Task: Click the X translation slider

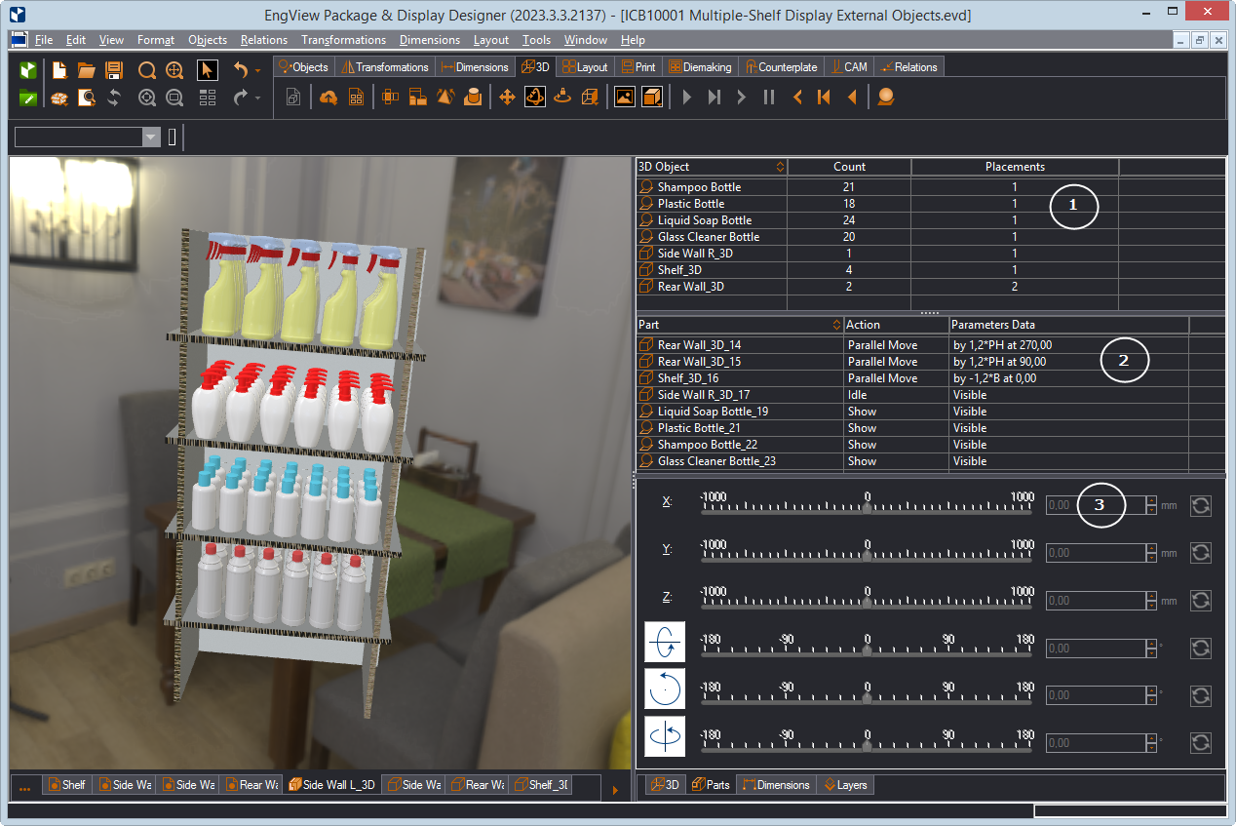Action: tap(868, 507)
